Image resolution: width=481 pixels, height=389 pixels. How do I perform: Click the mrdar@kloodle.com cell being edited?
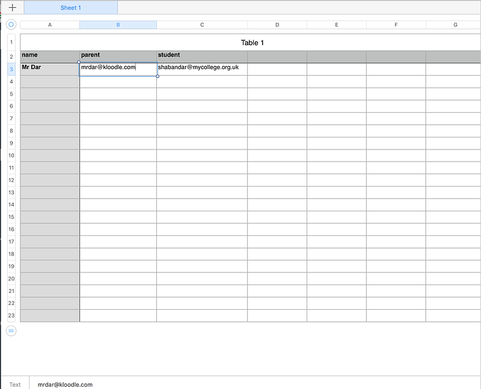(118, 69)
